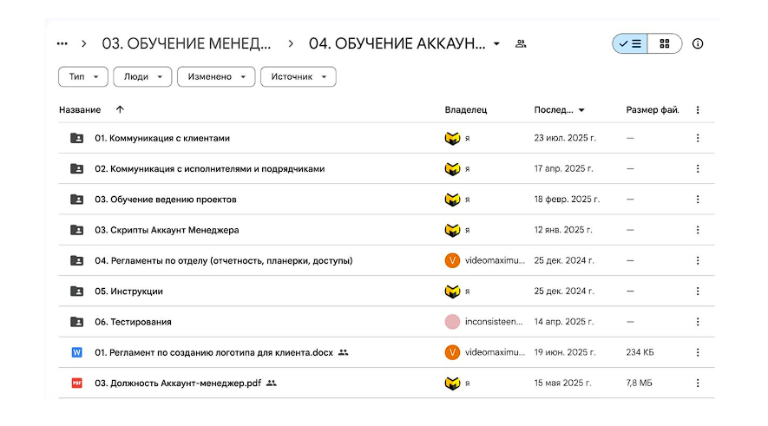768x426 pixels.
Task: Open the Источник filter dropdown
Action: coord(298,77)
